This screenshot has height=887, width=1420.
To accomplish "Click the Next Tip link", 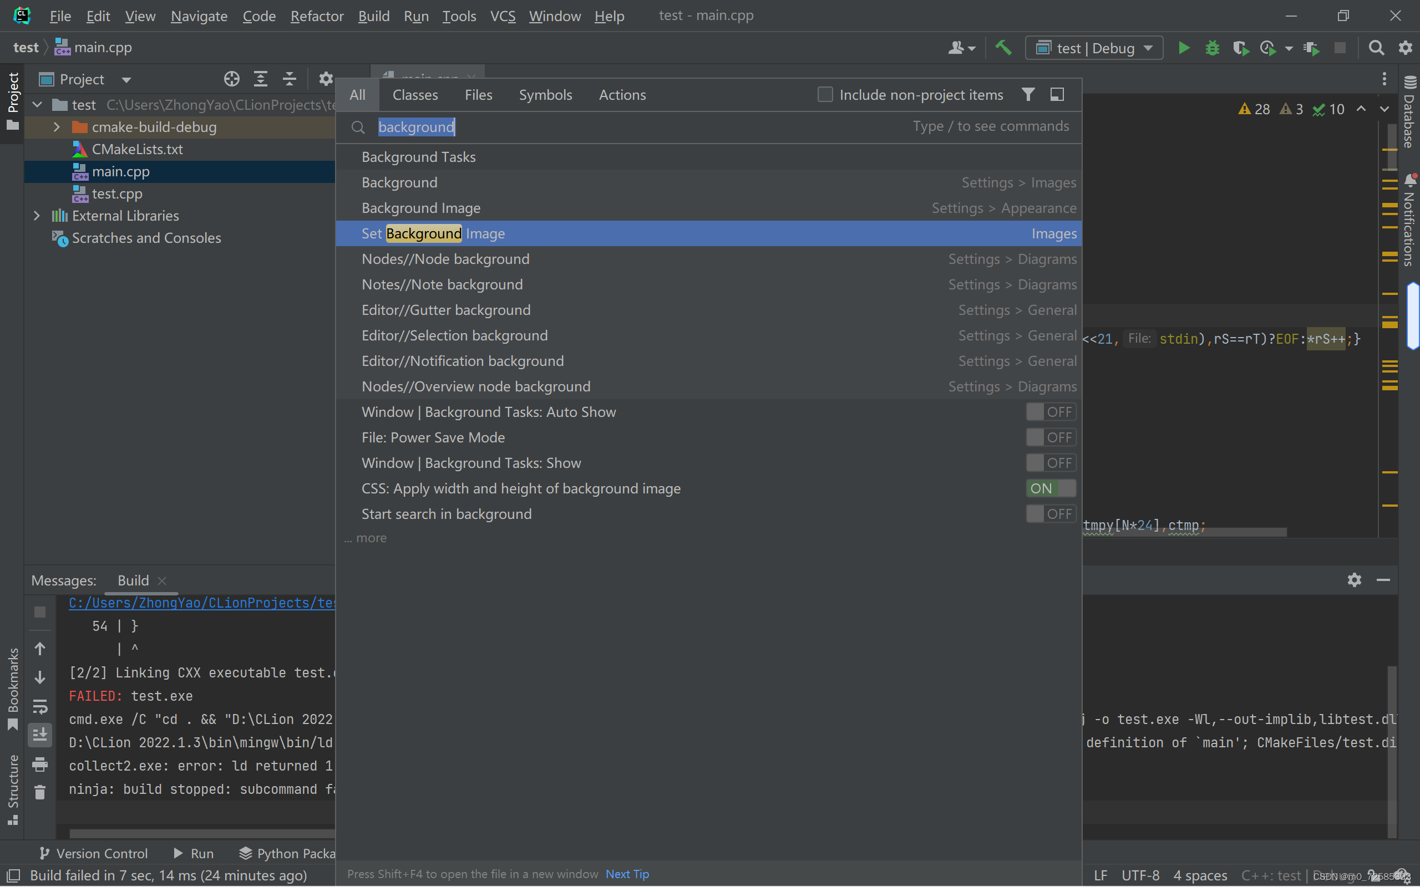I will coord(627,874).
